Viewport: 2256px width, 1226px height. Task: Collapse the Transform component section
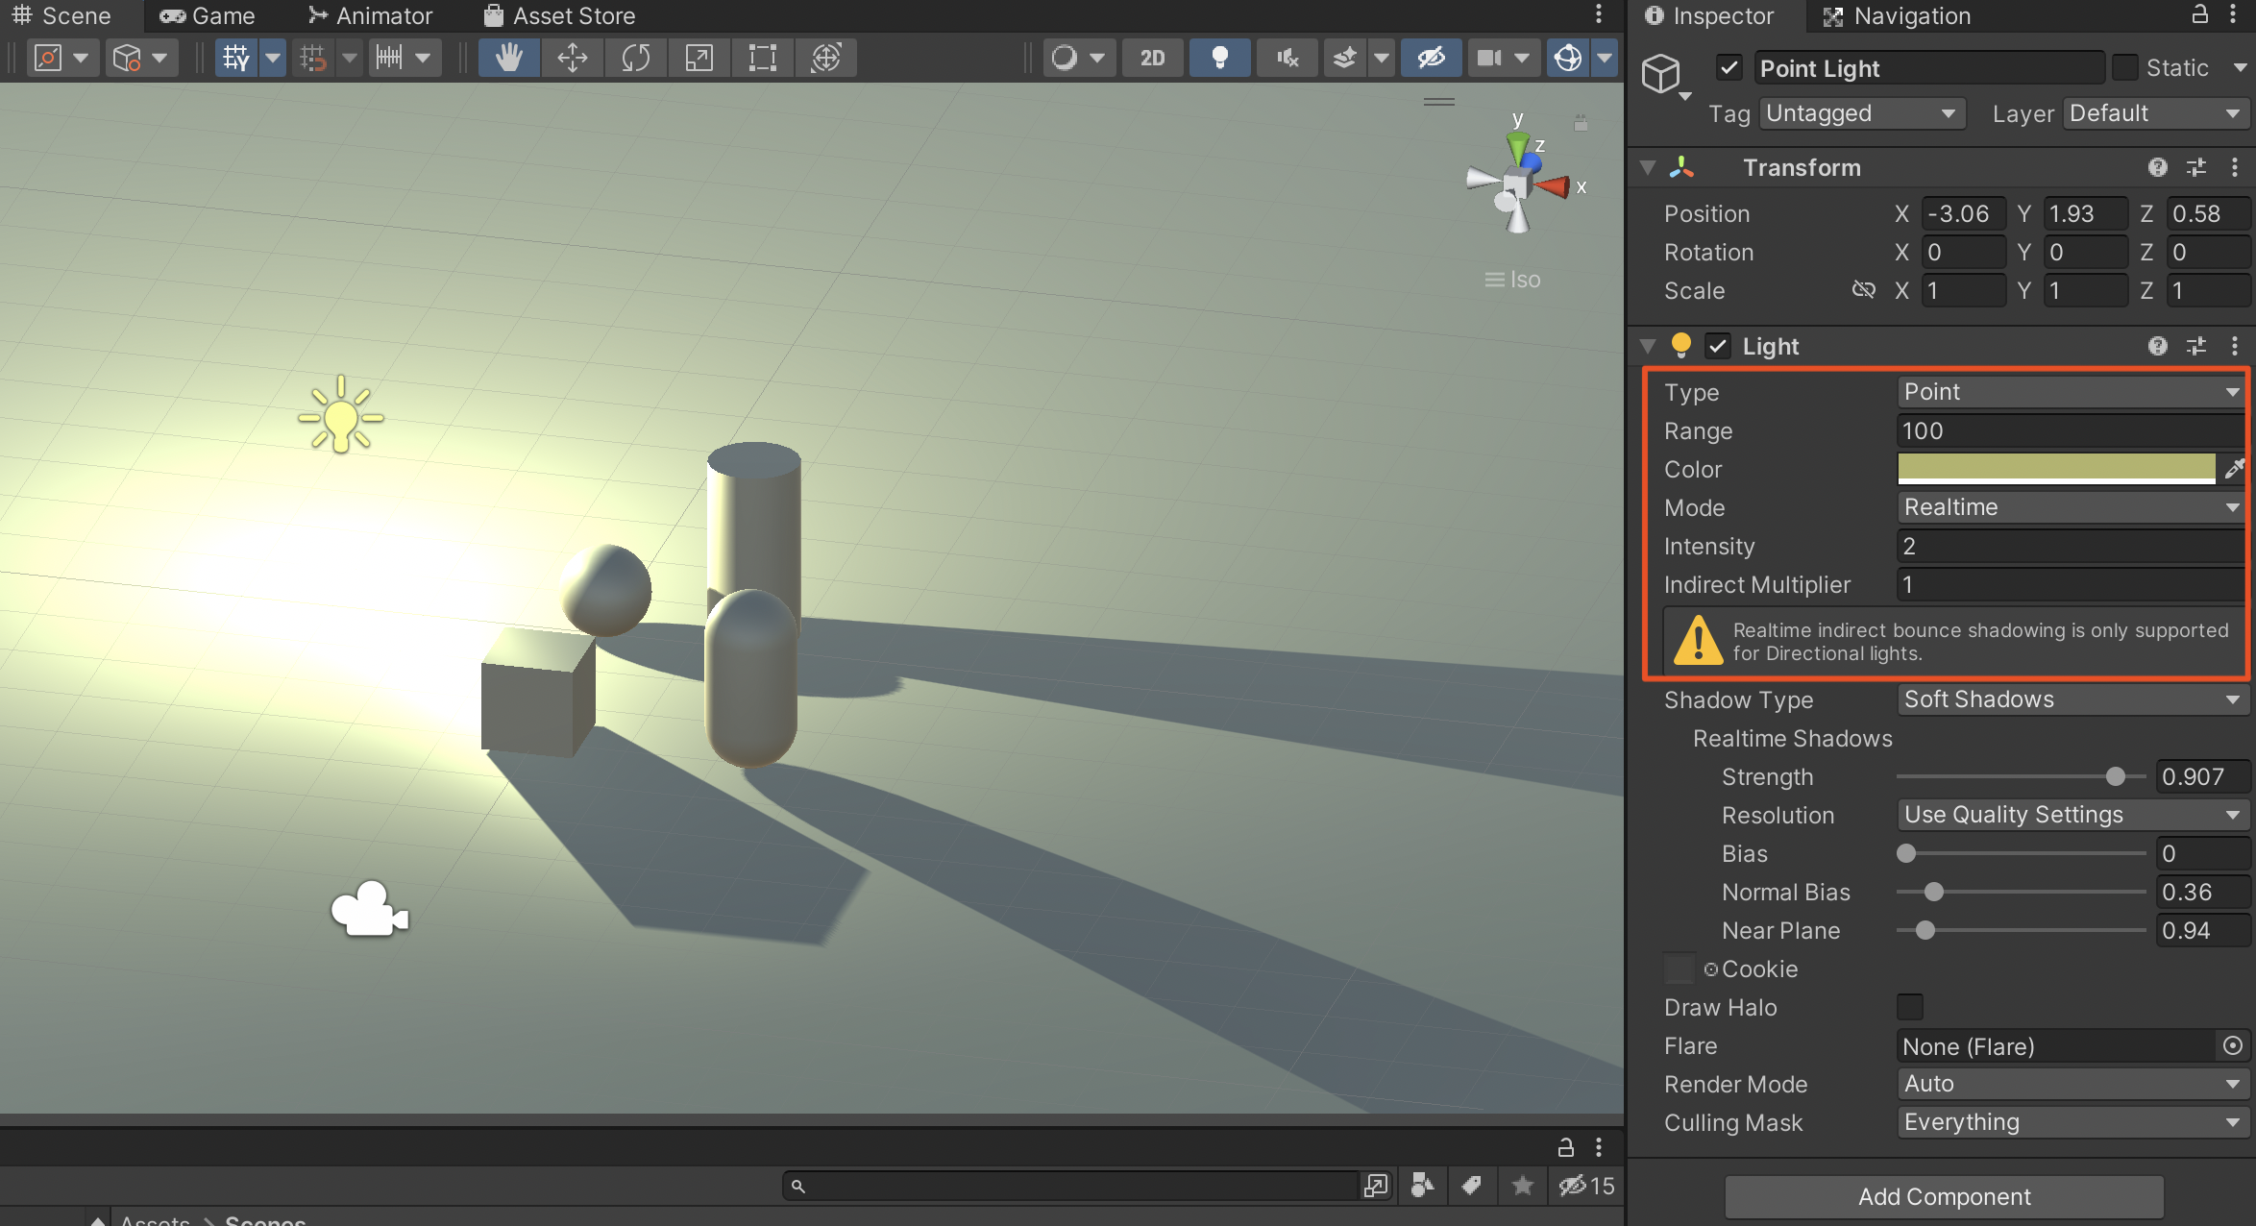tap(1649, 167)
